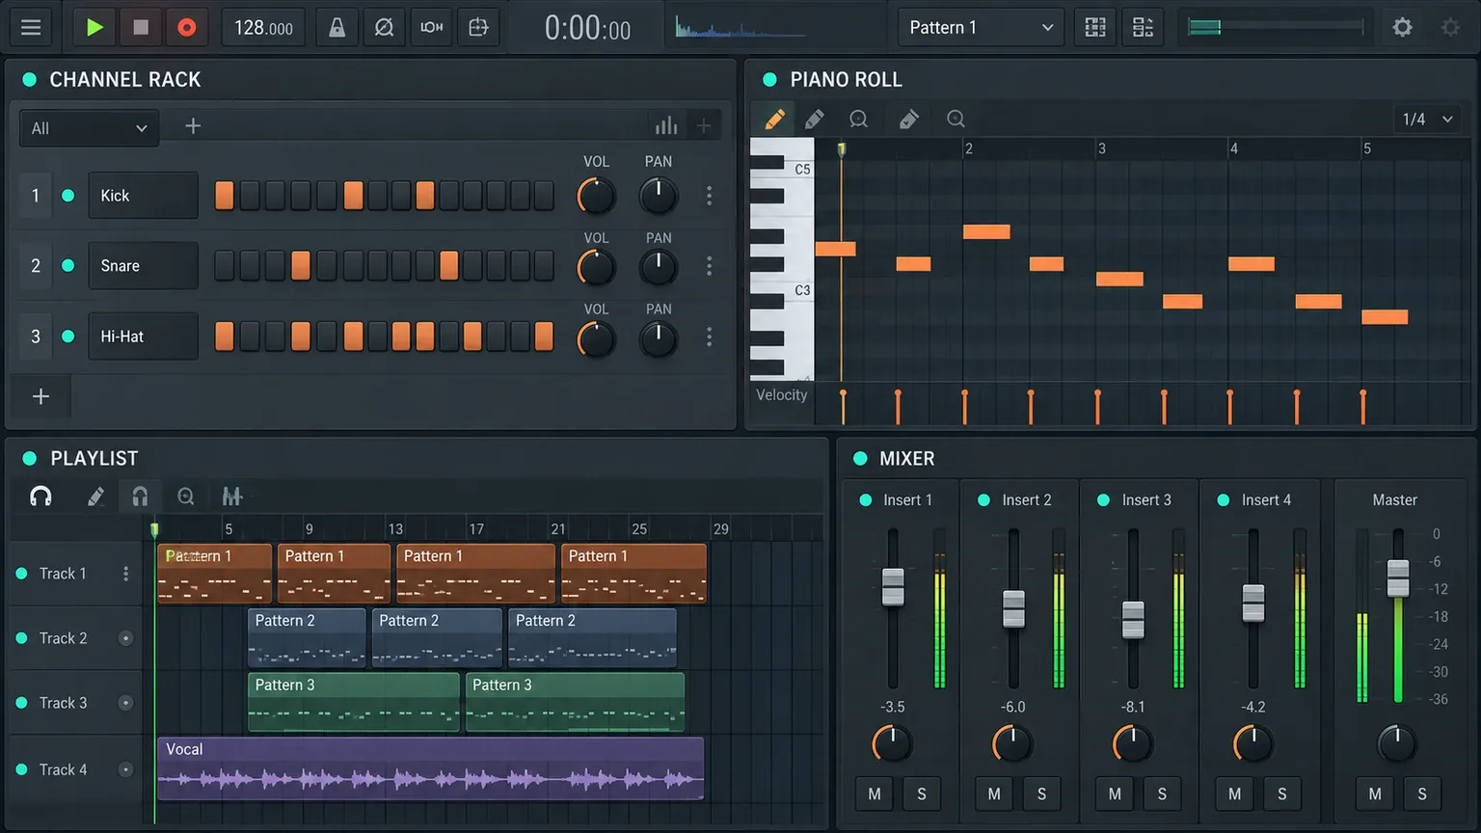Open the Snare channel three-dot options menu
This screenshot has height=833, width=1481.
pyautogui.click(x=709, y=266)
